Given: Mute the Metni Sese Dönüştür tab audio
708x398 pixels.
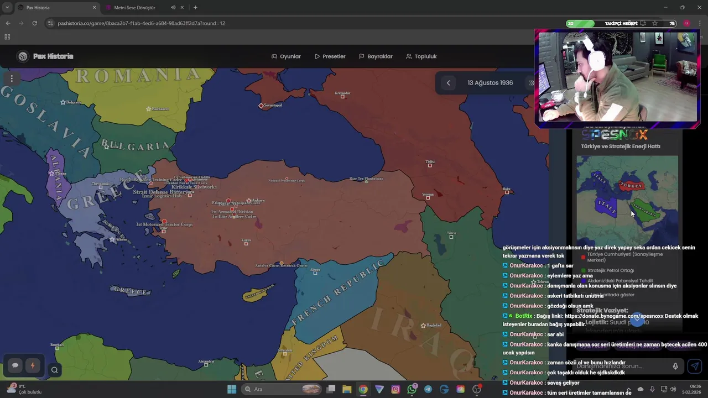Looking at the screenshot, I should click(x=173, y=8).
